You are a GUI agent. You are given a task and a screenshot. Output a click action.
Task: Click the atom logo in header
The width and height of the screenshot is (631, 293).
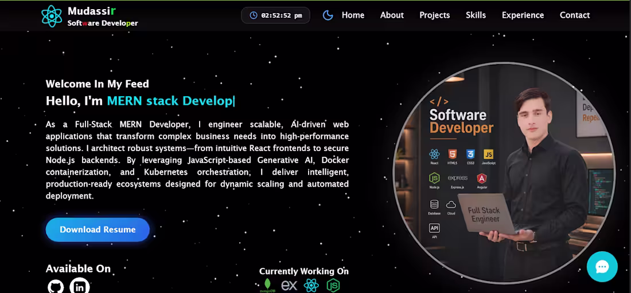[x=52, y=16]
